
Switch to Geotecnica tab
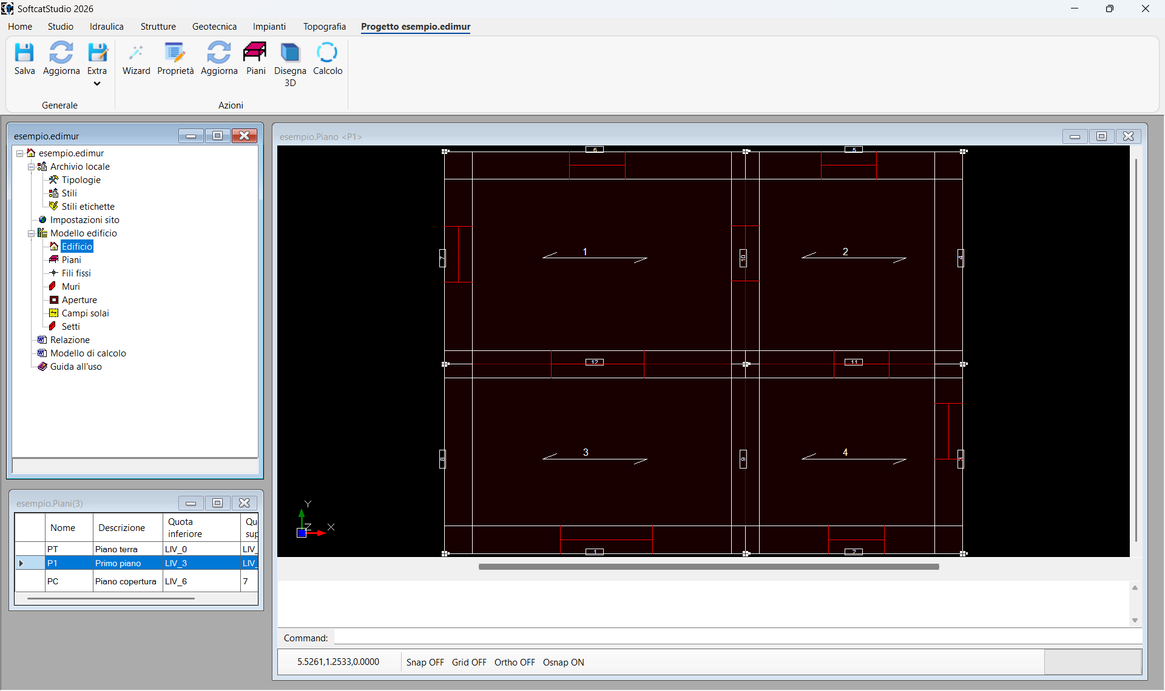(214, 27)
